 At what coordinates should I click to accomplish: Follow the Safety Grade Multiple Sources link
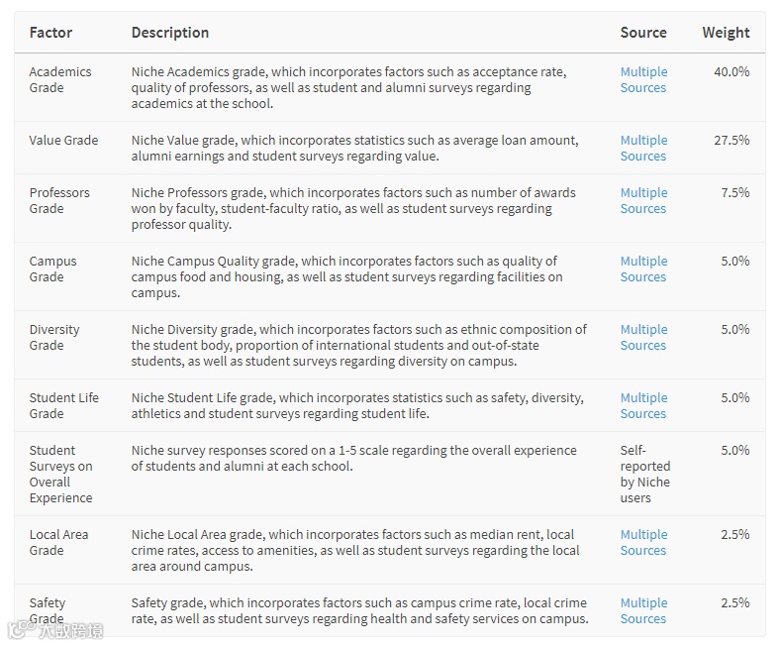[x=643, y=610]
